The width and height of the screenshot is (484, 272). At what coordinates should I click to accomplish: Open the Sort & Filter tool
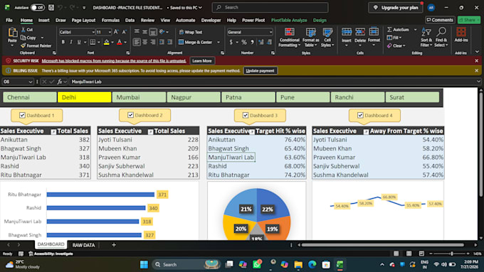(x=426, y=37)
